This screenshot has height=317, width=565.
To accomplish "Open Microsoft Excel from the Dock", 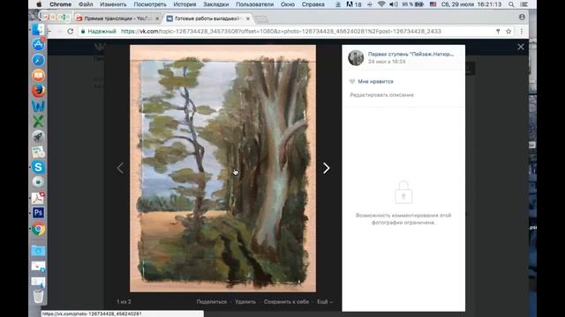I will (38, 122).
